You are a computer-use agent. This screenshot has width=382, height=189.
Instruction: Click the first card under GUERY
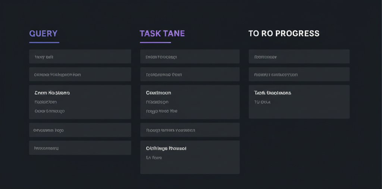click(80, 57)
